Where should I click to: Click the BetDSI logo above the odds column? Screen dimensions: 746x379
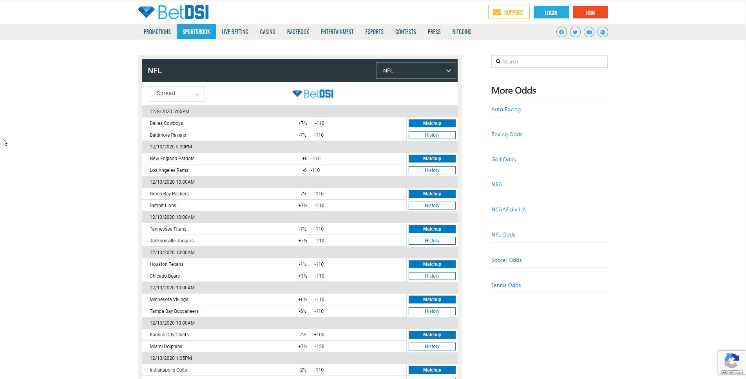click(313, 94)
